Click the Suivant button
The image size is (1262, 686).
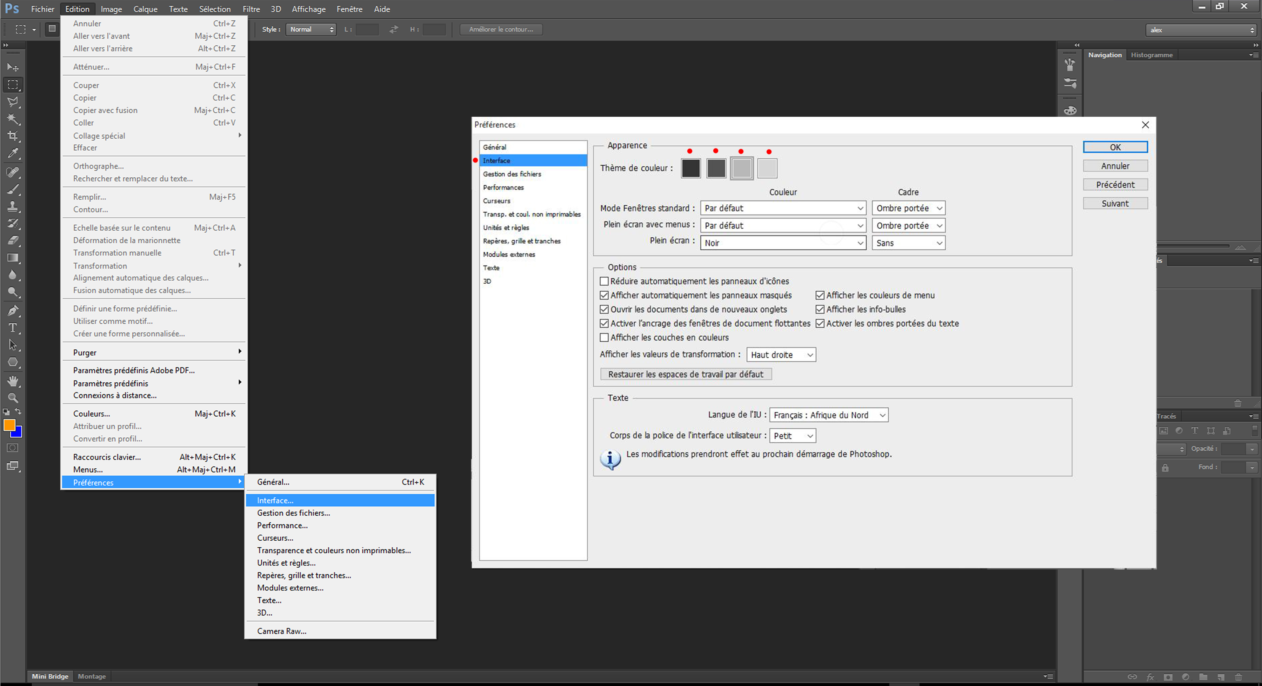pos(1115,203)
